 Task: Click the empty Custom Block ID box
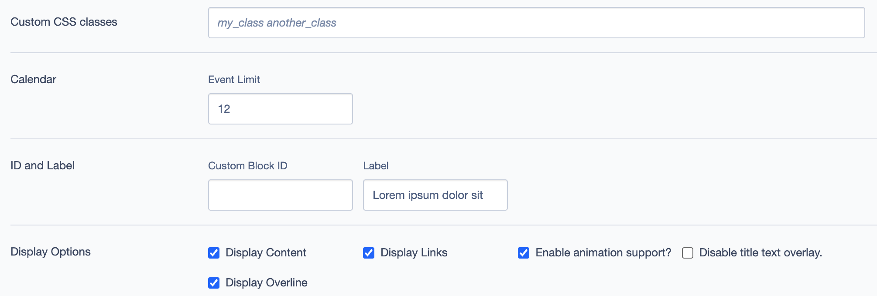[x=280, y=195]
